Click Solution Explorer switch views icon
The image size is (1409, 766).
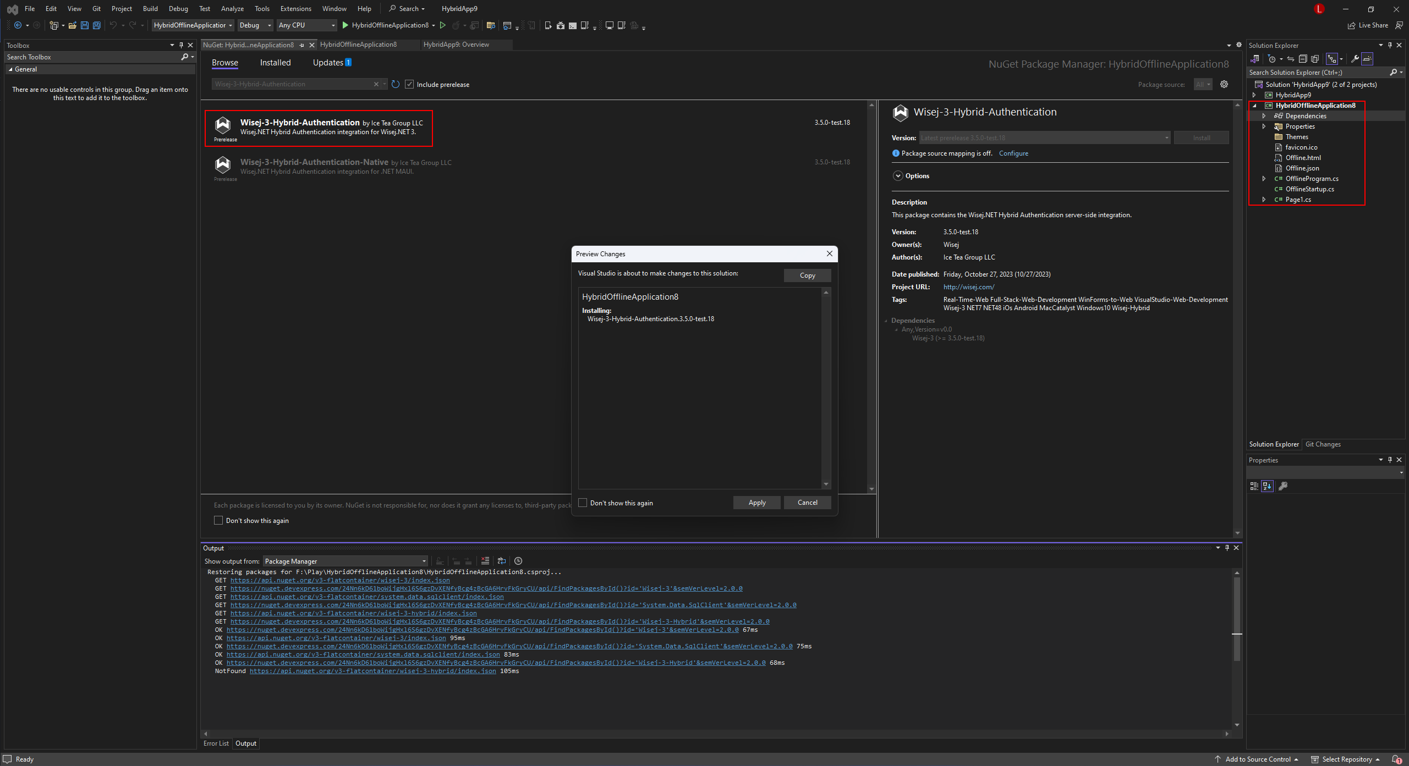point(1255,59)
